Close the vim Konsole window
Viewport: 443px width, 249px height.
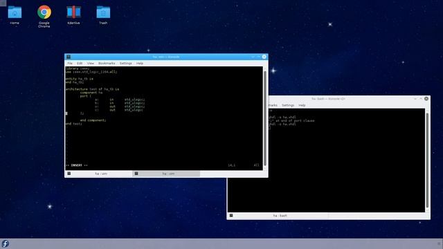[x=264, y=57]
